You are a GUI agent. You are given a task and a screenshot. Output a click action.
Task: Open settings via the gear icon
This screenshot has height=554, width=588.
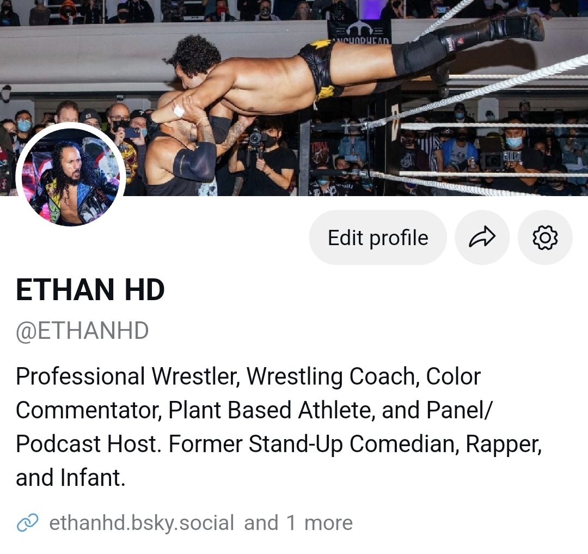point(544,238)
